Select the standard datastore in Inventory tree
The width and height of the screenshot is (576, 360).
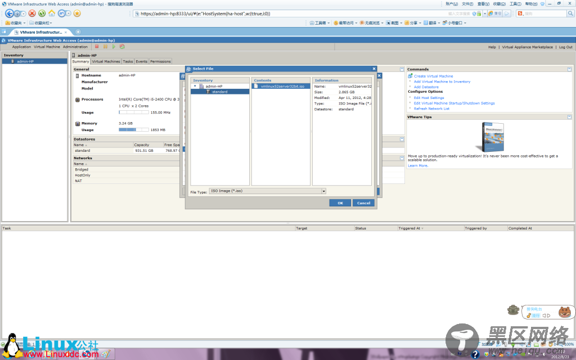219,92
